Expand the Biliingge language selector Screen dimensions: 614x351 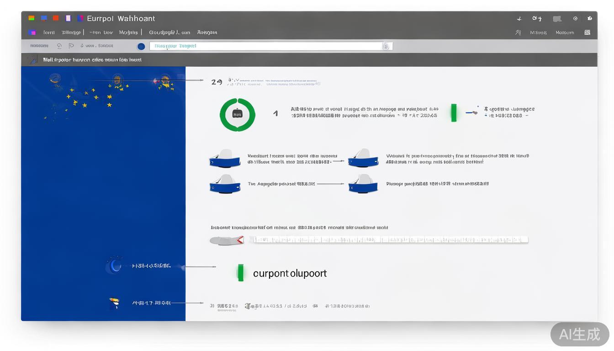pos(71,32)
